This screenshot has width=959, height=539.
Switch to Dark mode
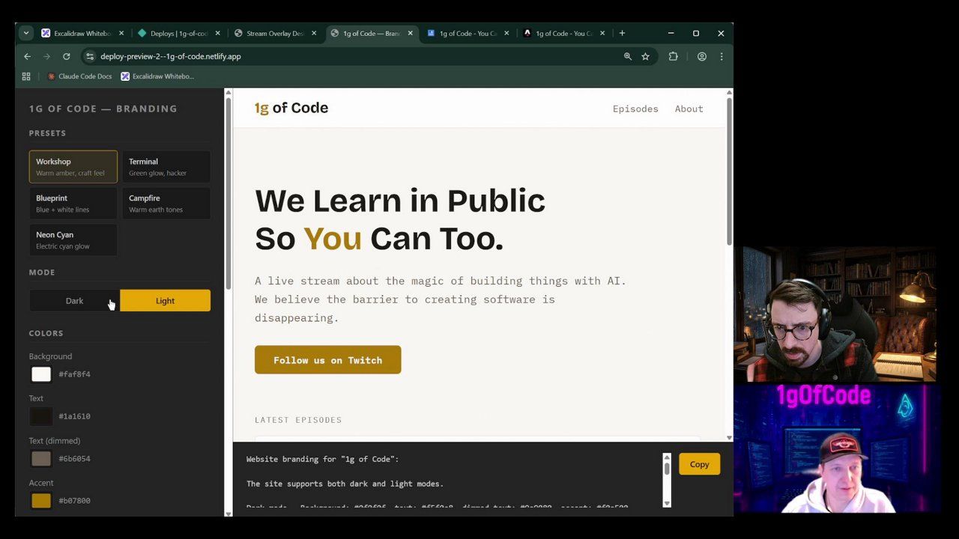(74, 301)
